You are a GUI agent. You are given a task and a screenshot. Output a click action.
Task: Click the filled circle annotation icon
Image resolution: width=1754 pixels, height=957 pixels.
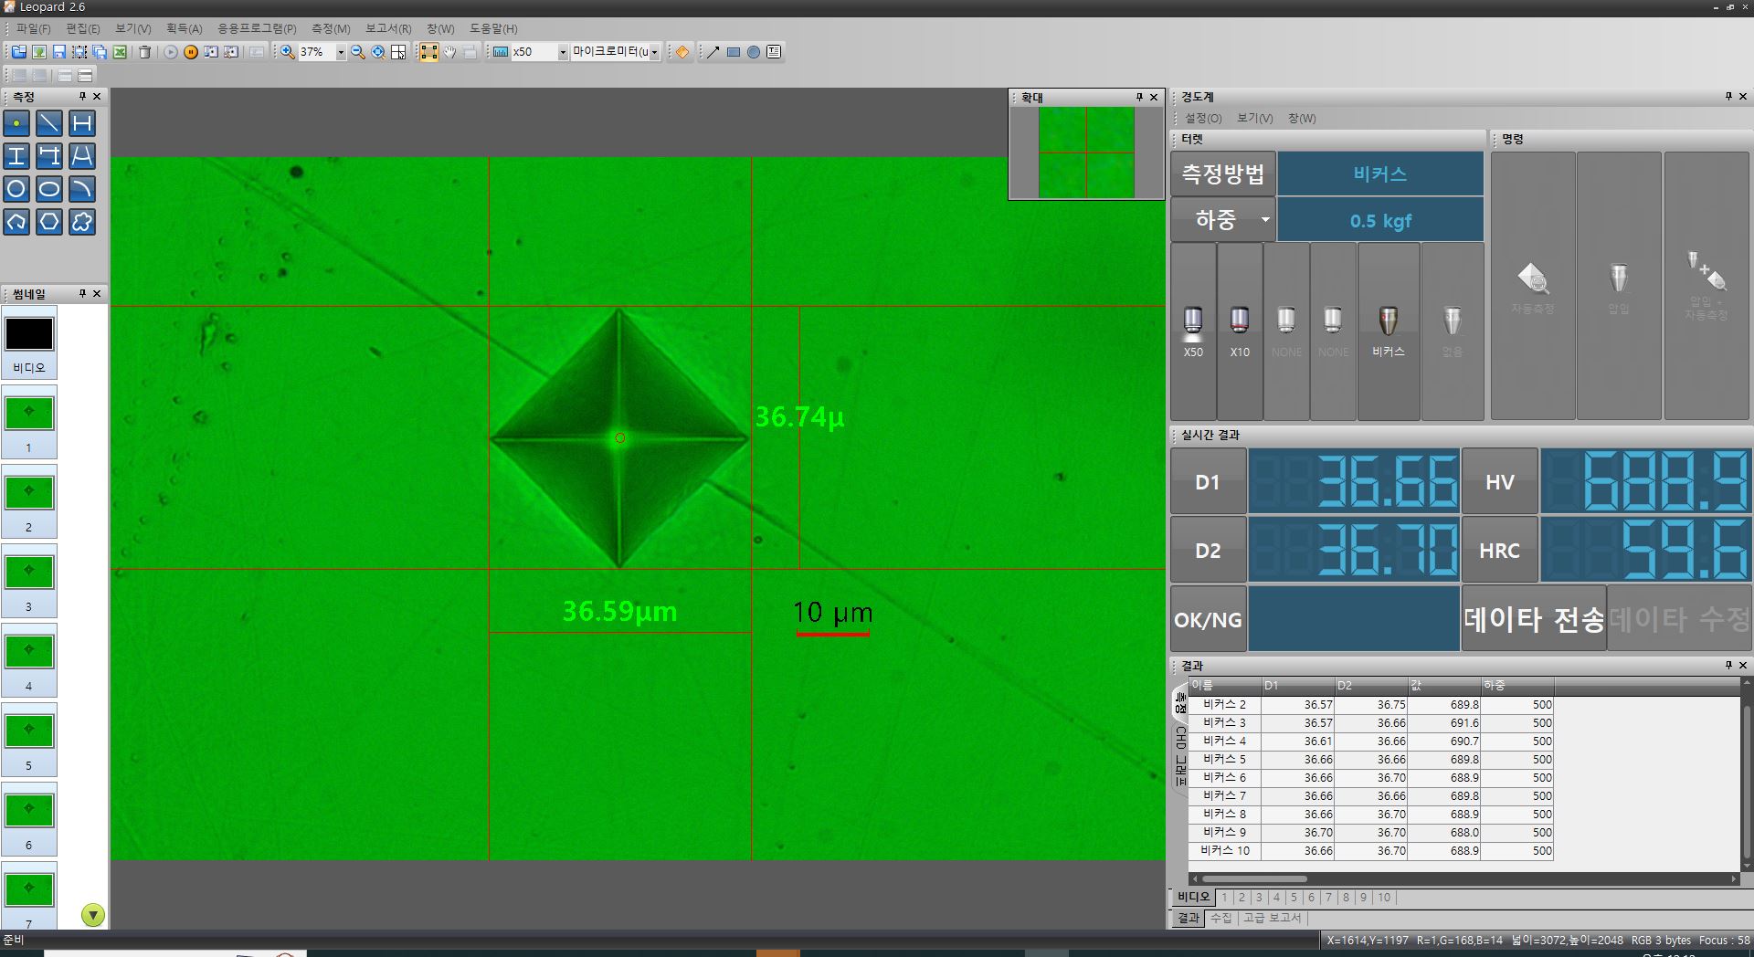[754, 52]
